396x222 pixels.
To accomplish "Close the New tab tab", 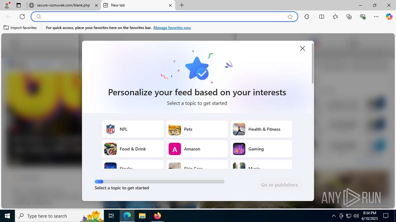I will (170, 5).
